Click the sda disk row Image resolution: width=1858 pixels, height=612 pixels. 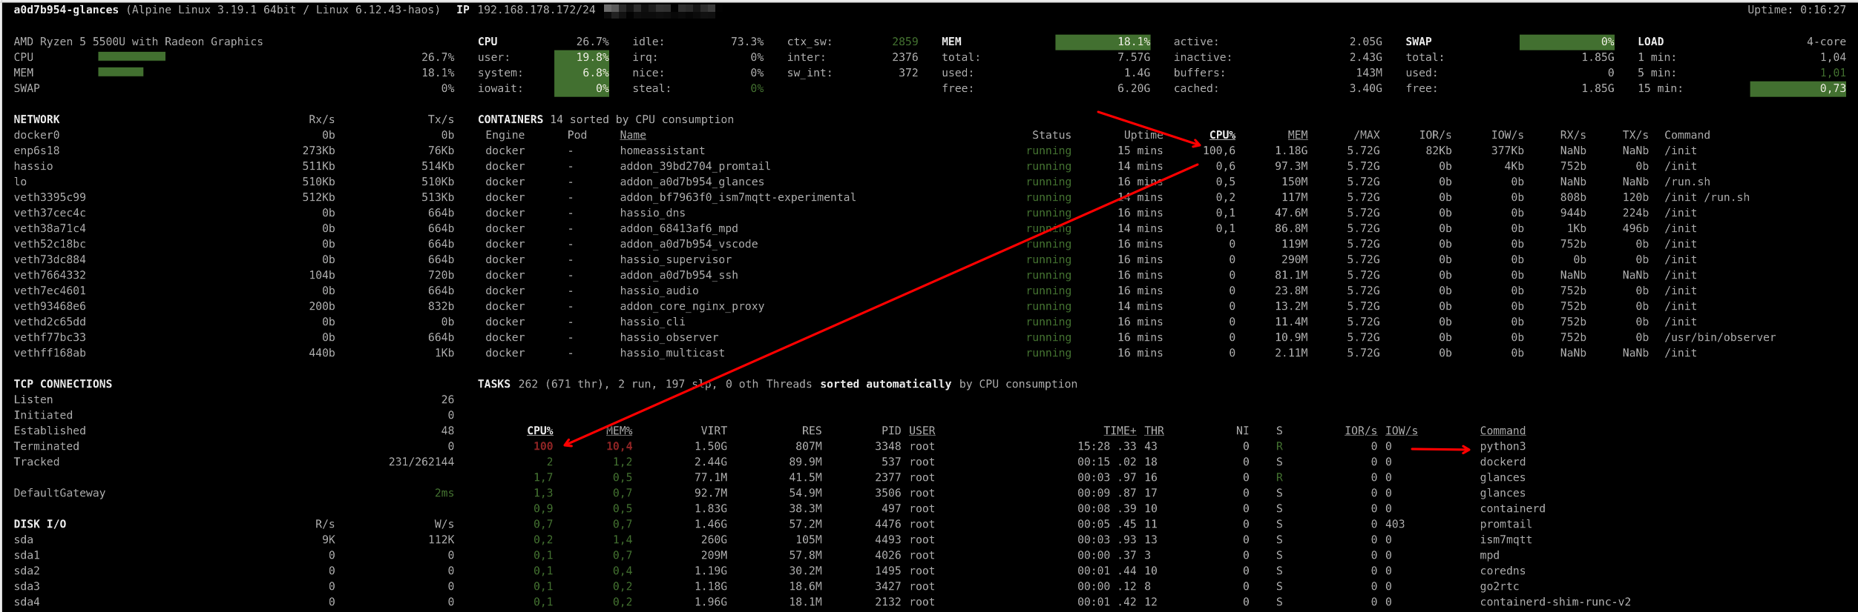[x=234, y=539]
